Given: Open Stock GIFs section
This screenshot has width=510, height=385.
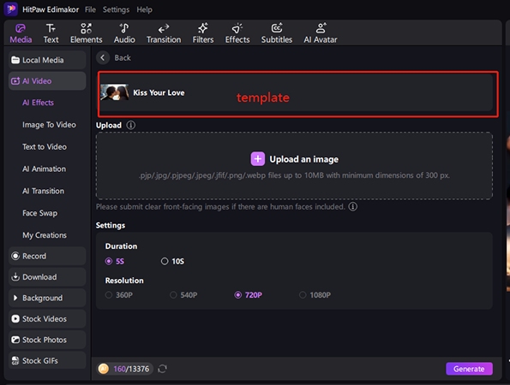Looking at the screenshot, I should pyautogui.click(x=47, y=361).
